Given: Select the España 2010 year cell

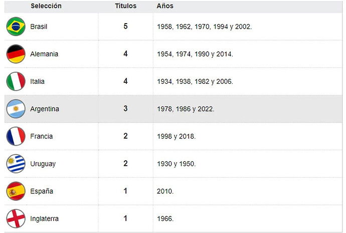Looking at the screenshot, I should (165, 191).
